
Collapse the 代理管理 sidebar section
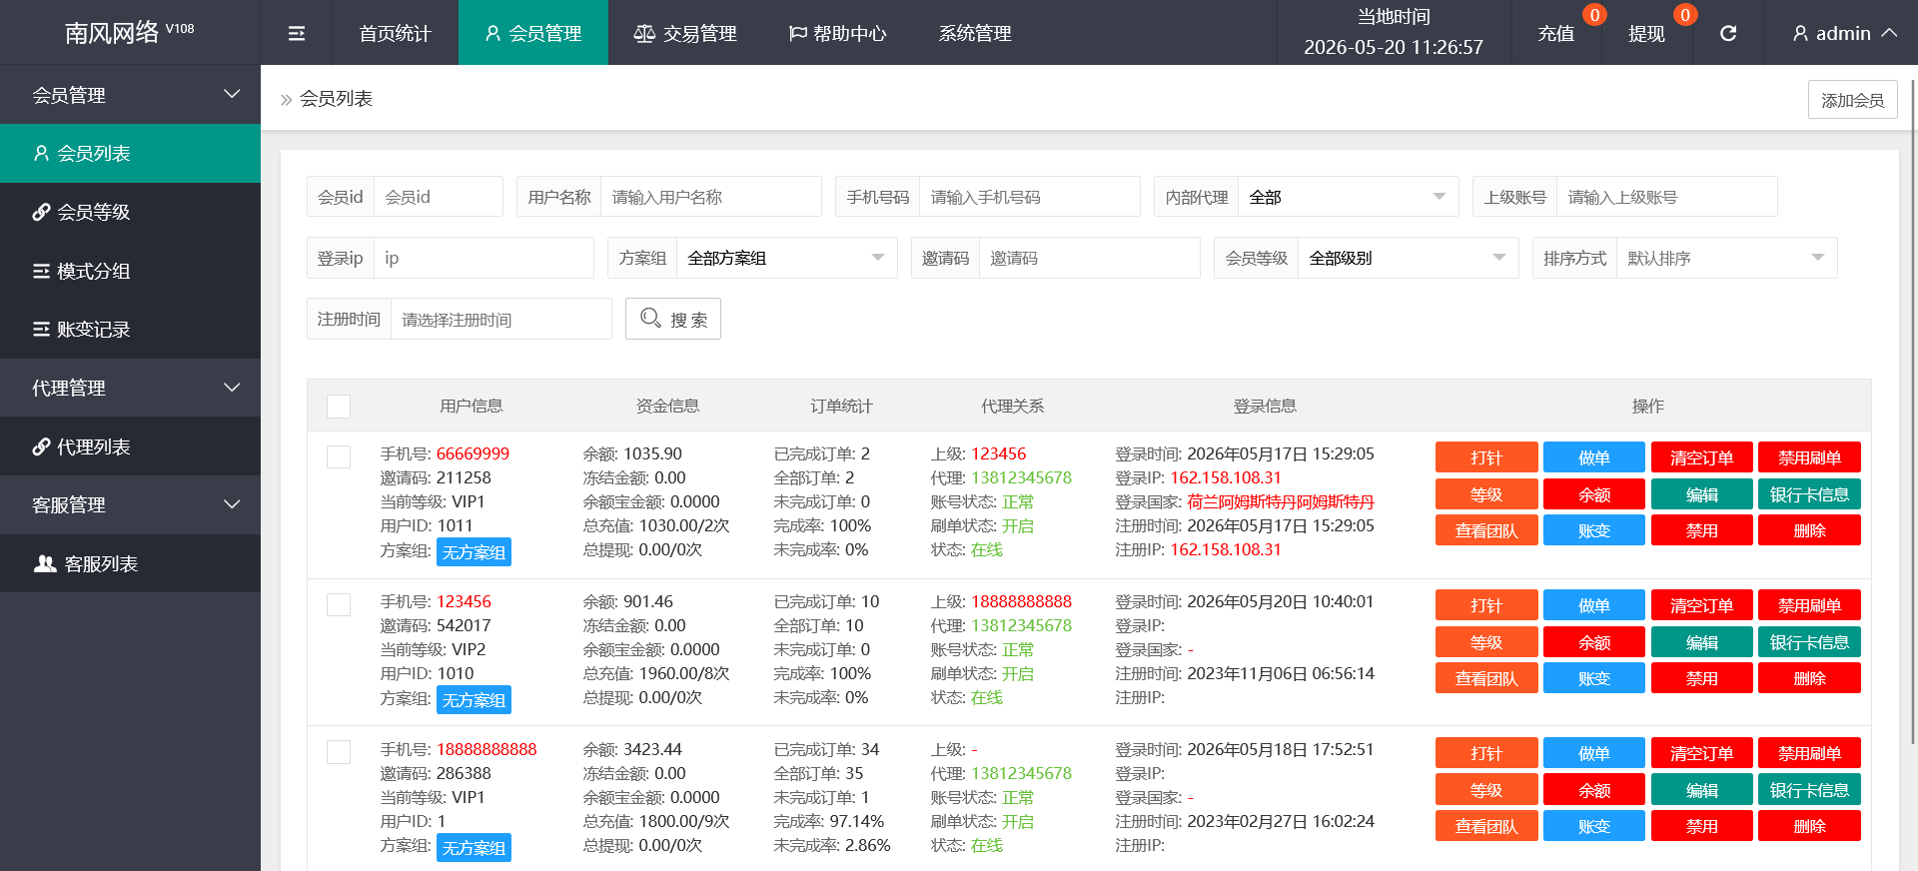tap(130, 388)
